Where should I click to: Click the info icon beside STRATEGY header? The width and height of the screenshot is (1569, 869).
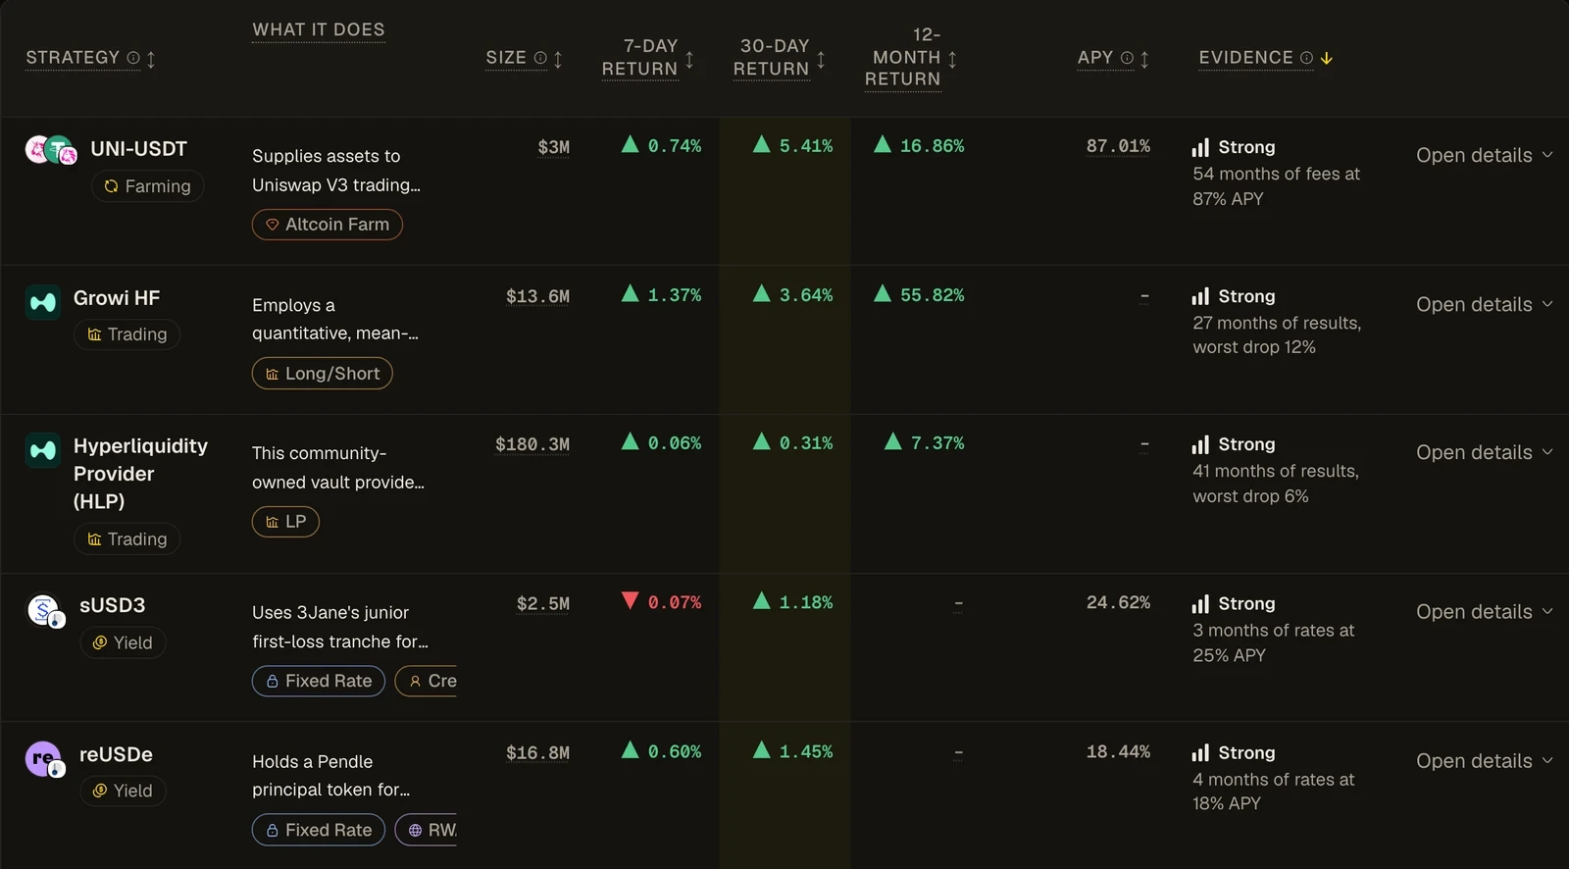pos(133,58)
